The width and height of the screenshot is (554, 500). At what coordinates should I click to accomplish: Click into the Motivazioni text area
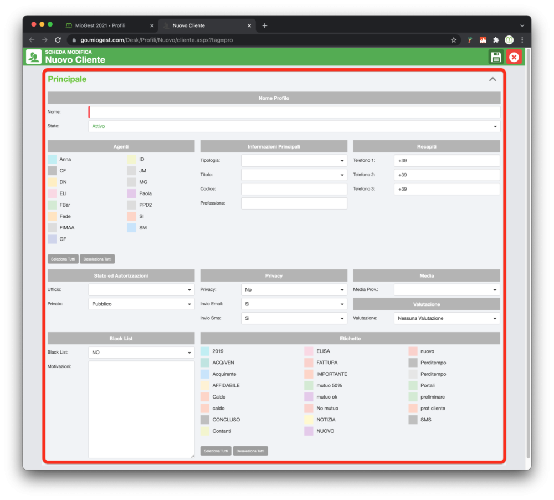[141, 410]
